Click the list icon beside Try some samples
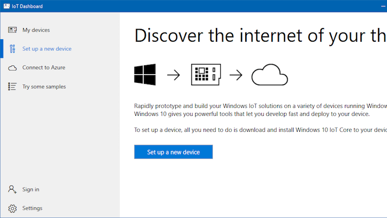Screen dimensions: 387x218 pos(13,87)
